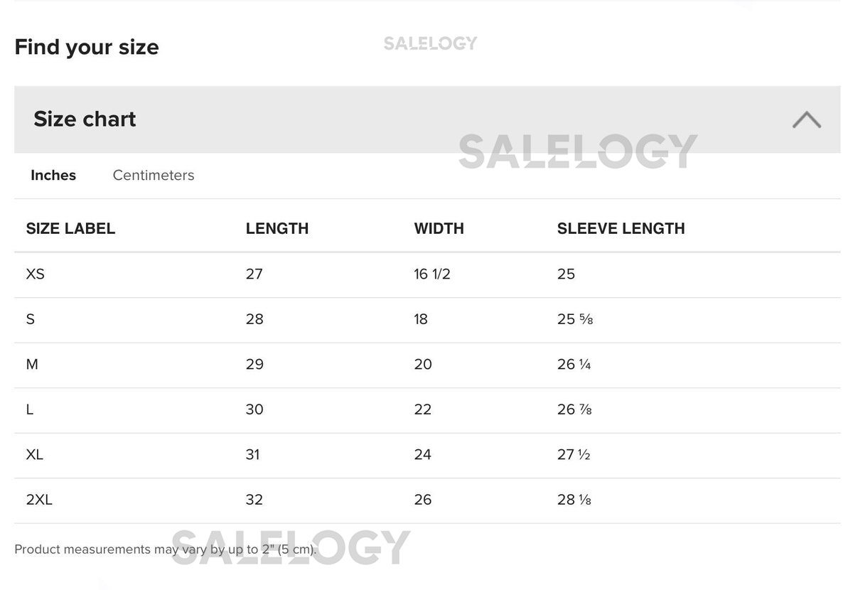Click the Size chart header title
This screenshot has width=853, height=590.
coord(85,119)
